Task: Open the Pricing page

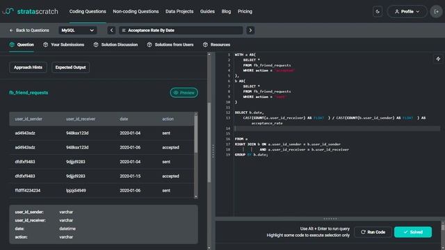Action: pos(245,12)
